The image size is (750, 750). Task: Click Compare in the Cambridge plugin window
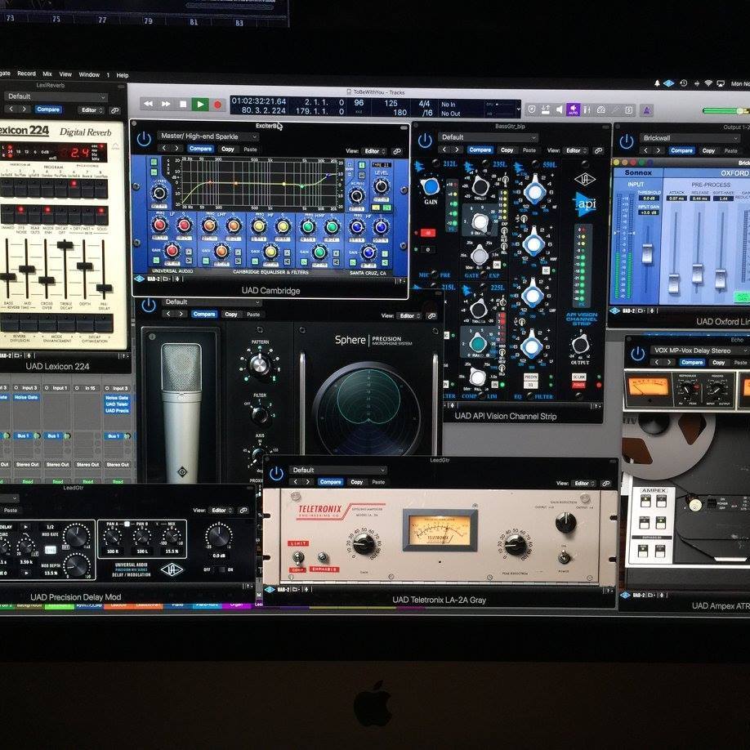200,149
